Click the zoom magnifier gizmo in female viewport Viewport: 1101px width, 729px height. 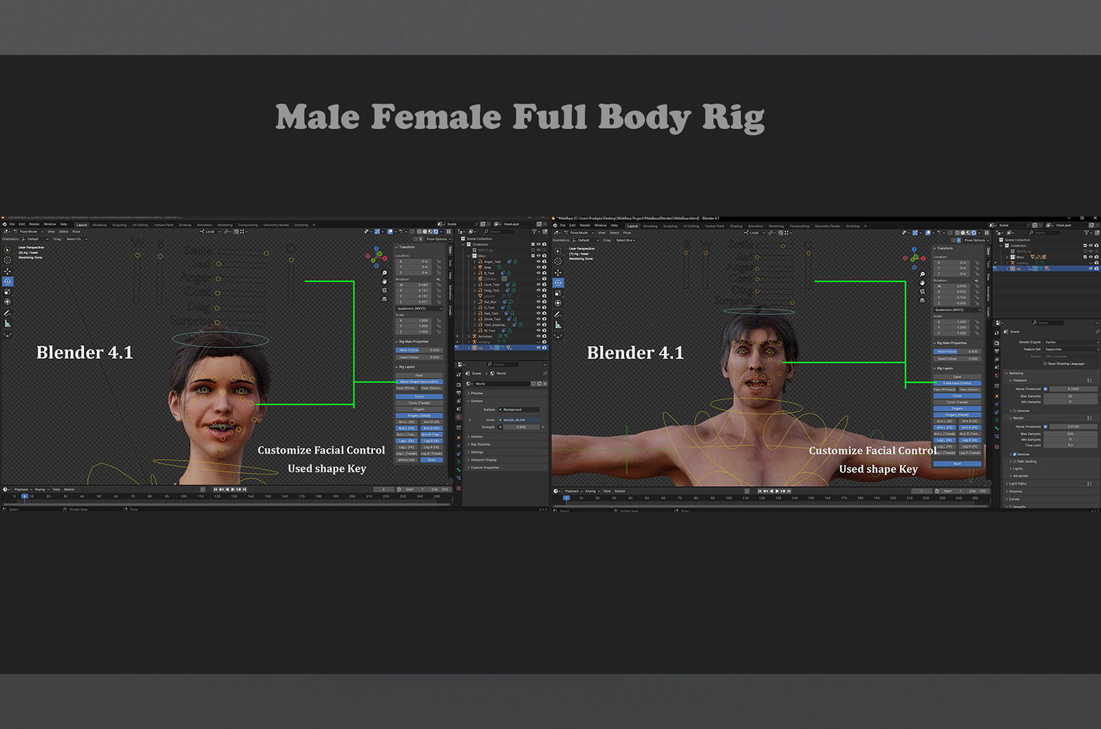click(385, 273)
